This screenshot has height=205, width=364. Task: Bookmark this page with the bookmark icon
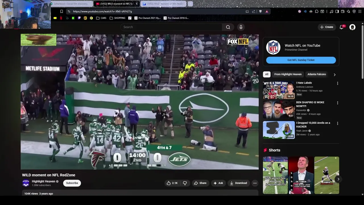point(61,11)
